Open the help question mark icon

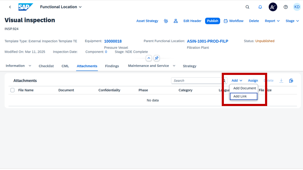(286, 7)
